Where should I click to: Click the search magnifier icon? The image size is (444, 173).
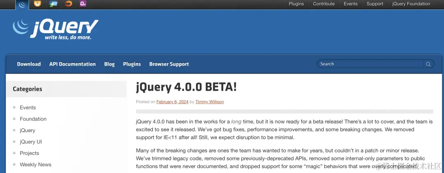[x=428, y=64]
